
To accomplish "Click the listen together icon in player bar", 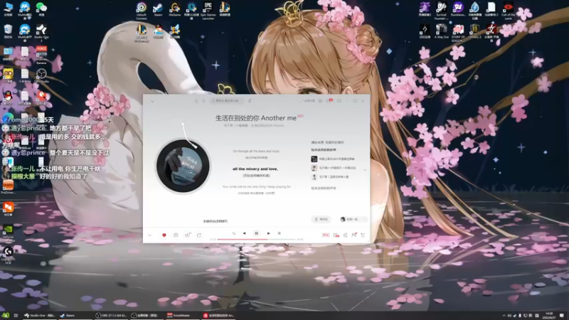I will pos(354,235).
